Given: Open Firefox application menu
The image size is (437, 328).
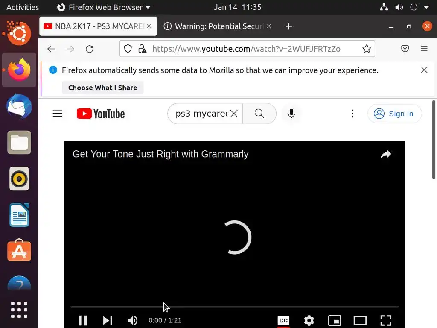Looking at the screenshot, I should [x=424, y=49].
